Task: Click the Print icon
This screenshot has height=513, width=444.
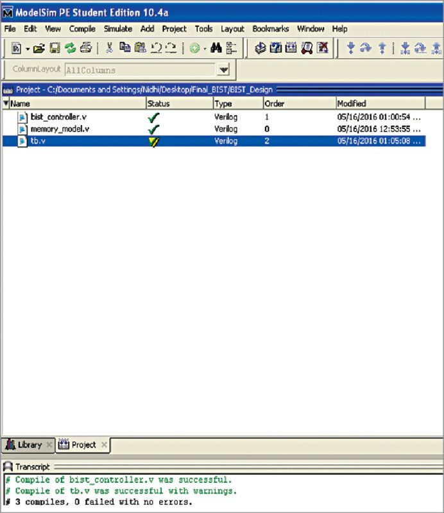Action: pos(85,48)
